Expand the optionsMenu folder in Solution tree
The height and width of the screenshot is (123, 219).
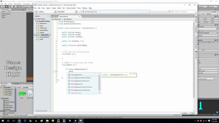37,30
